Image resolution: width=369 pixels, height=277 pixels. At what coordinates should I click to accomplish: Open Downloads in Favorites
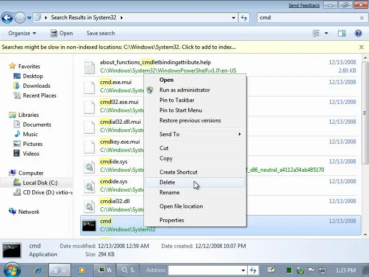(32, 86)
